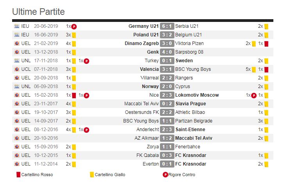
Task: Click the competition icon beside the 06-09-2018 UNL match
Action: 17,86
